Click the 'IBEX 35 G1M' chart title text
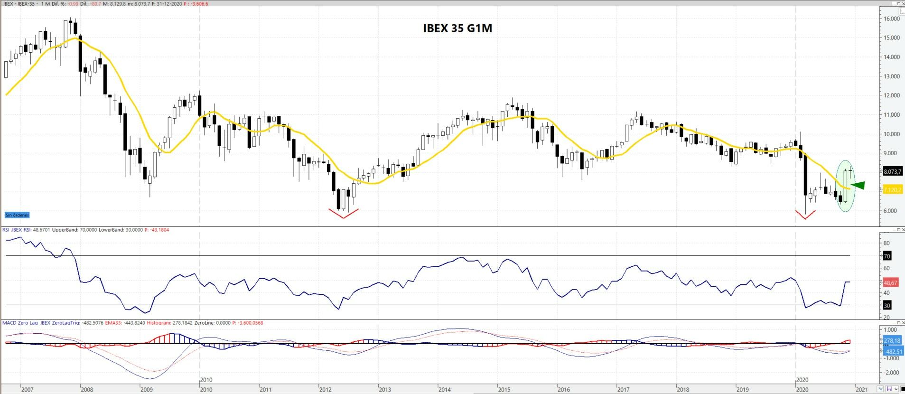This screenshot has height=394, width=905. click(457, 28)
